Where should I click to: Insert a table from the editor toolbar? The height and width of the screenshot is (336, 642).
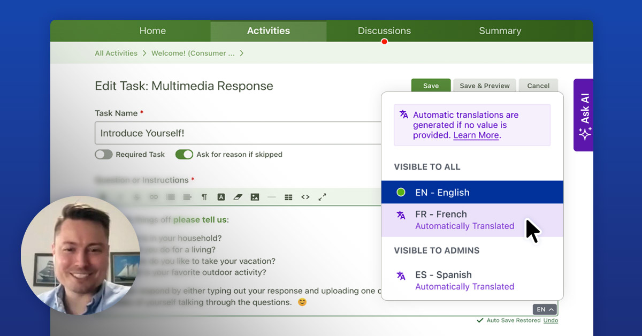point(288,197)
